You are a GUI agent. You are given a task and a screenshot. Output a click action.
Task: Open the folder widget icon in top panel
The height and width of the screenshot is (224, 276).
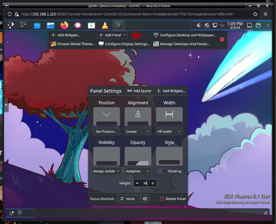[258, 25]
